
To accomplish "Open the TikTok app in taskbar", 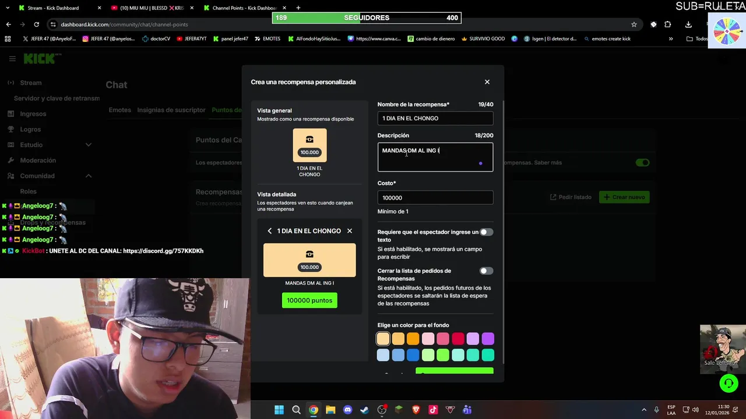I will pyautogui.click(x=433, y=410).
